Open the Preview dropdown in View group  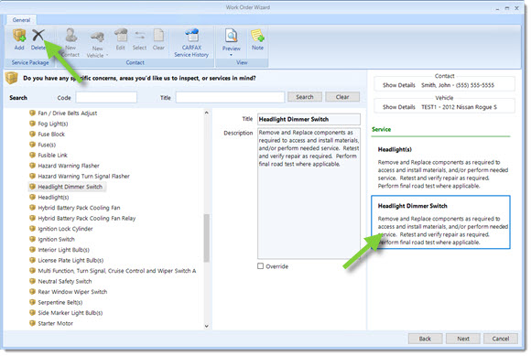coord(232,43)
